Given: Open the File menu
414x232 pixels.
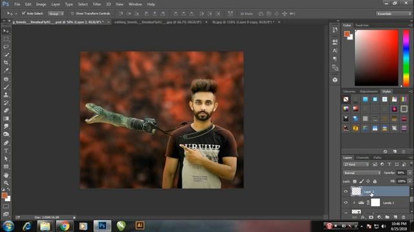Looking at the screenshot, I should click(17, 5).
